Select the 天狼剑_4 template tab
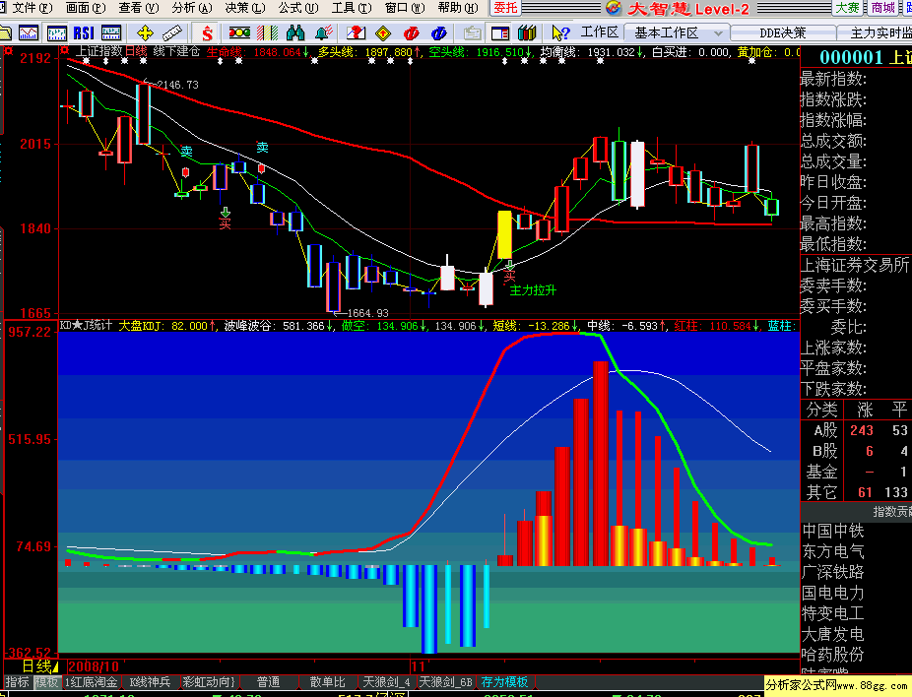Screen dimensions: 912x697 (386, 682)
